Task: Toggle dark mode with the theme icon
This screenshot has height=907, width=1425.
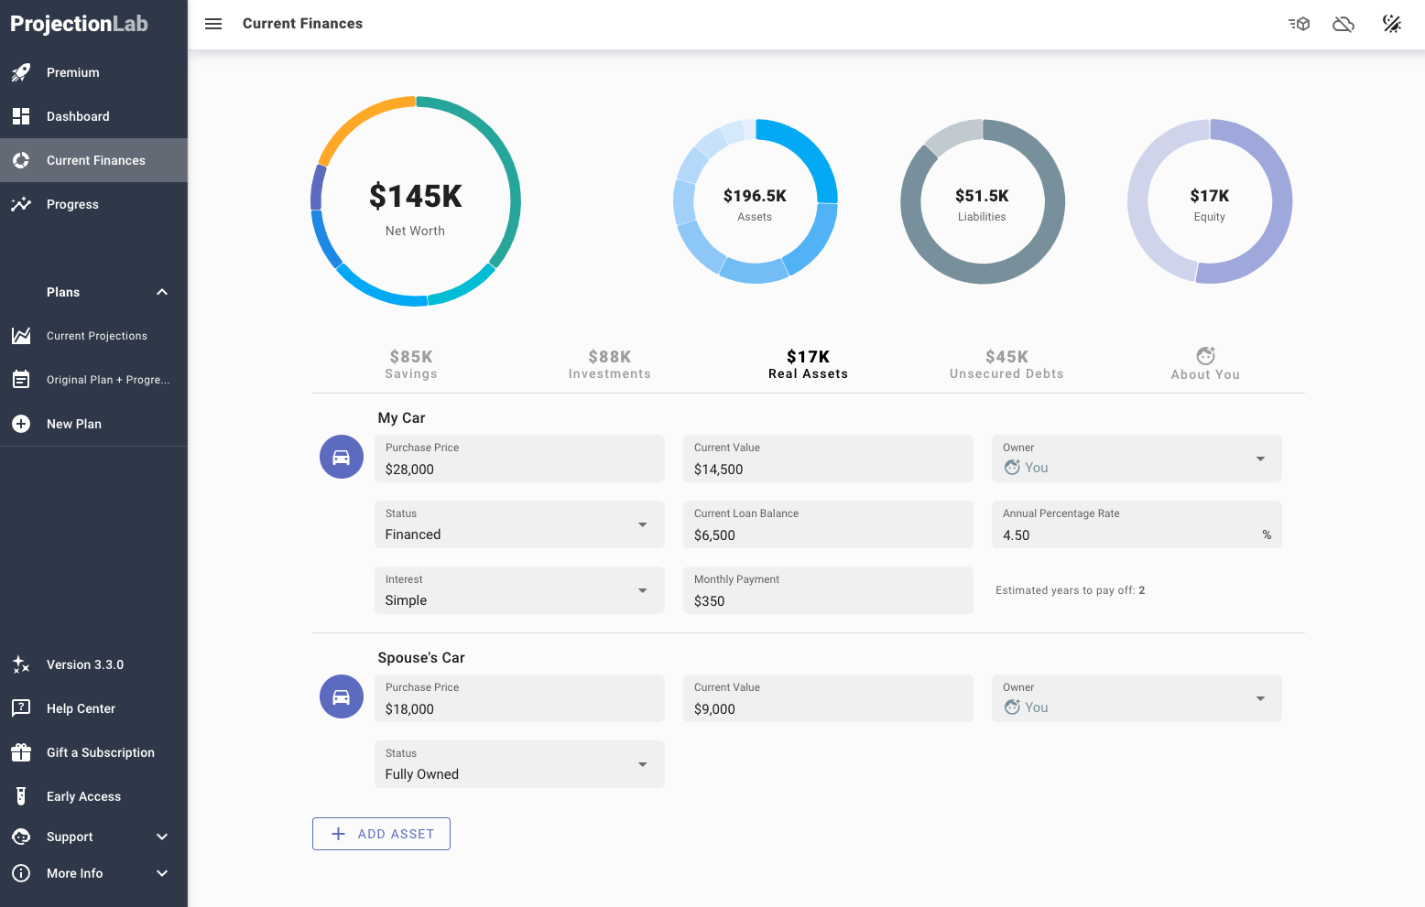Action: pyautogui.click(x=1392, y=24)
